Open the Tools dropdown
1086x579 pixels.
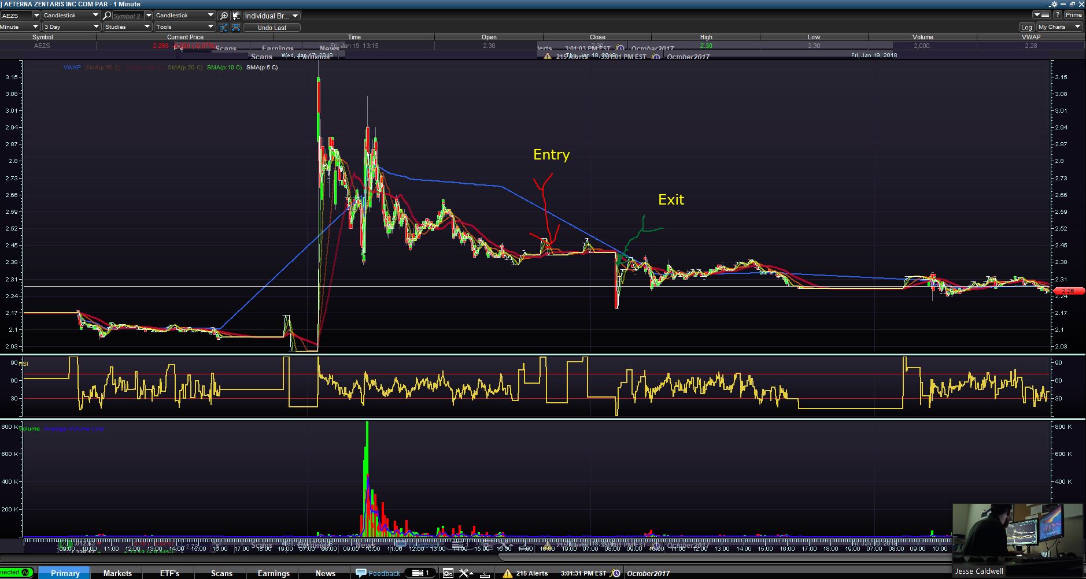click(184, 27)
